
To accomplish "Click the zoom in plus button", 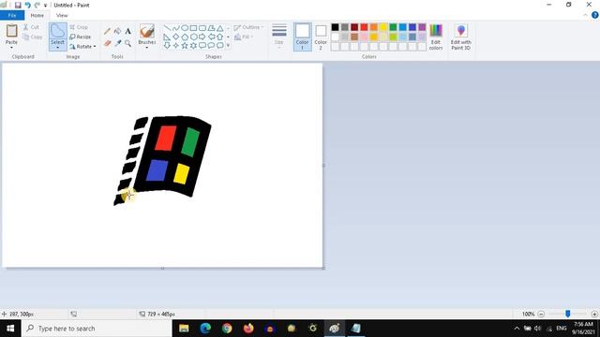I will pos(594,314).
